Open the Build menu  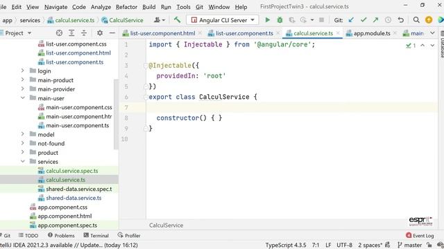click(148, 7)
